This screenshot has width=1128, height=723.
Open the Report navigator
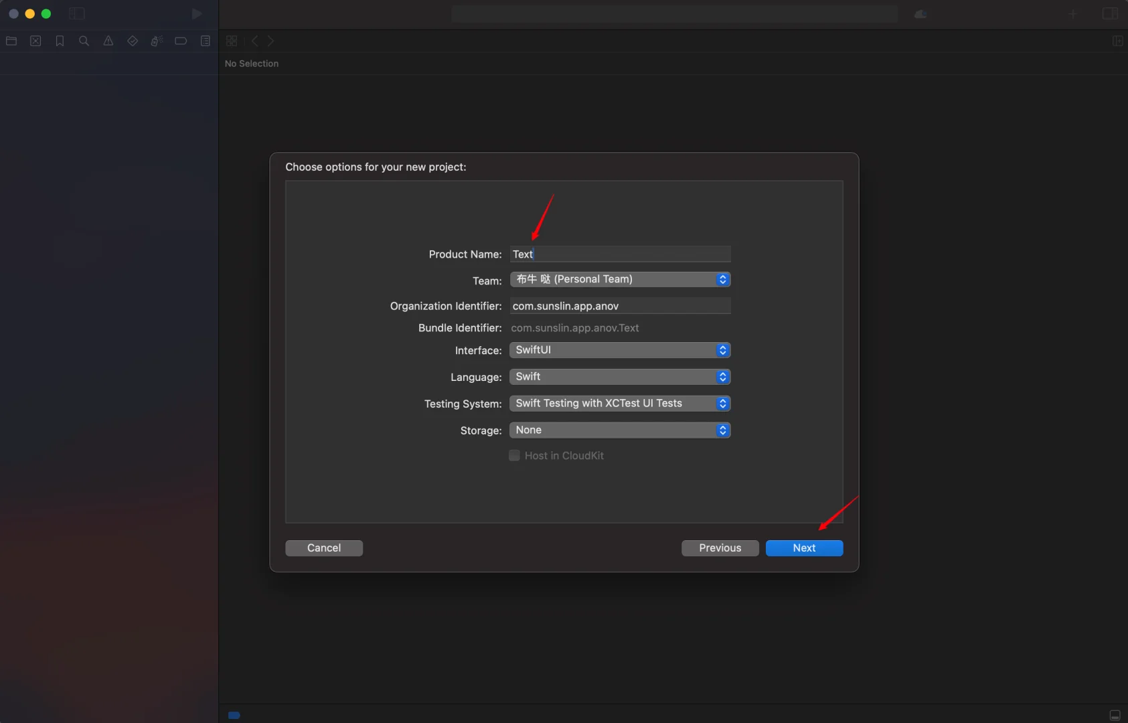click(x=205, y=41)
